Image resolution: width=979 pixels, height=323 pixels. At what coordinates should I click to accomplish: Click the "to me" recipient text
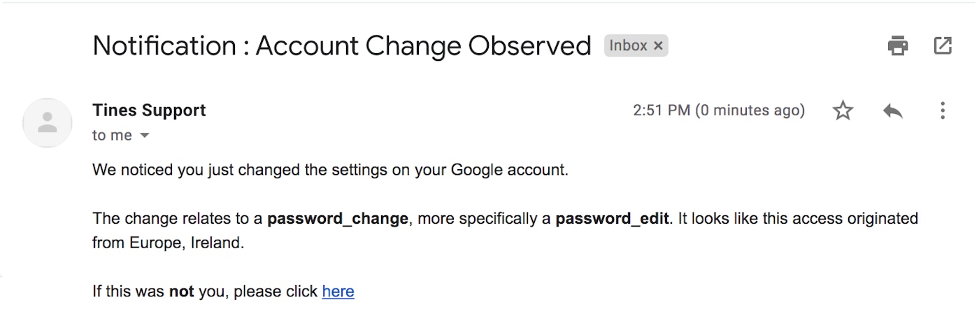112,136
